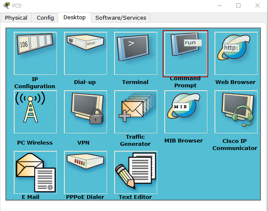Launch the Dial-up modem tool
268x211 pixels.
85,53
